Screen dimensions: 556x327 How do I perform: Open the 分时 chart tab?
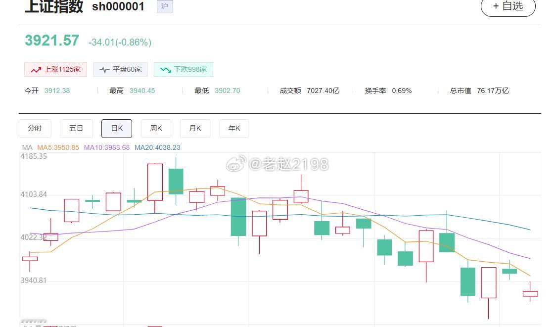pyautogui.click(x=35, y=129)
